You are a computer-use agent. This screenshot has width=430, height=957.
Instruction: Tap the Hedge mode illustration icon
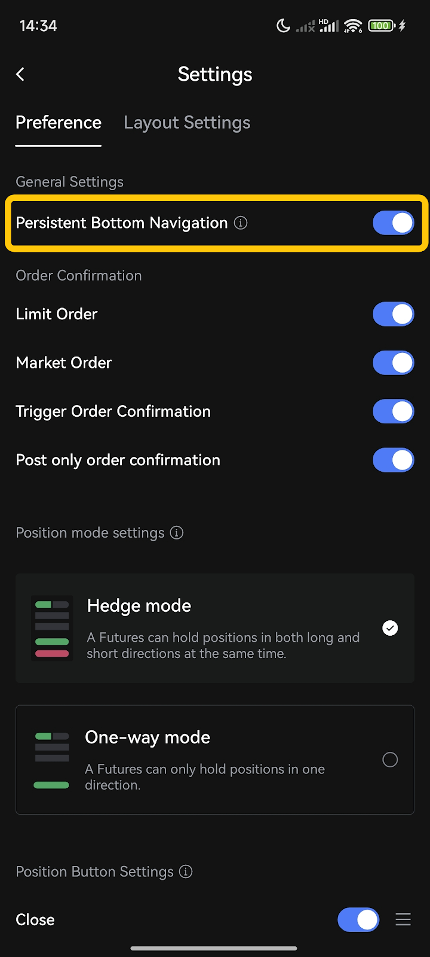point(52,628)
